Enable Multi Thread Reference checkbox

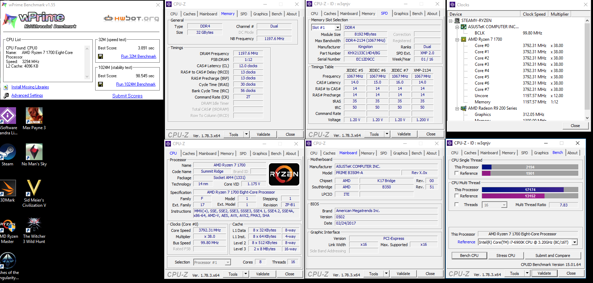click(456, 196)
